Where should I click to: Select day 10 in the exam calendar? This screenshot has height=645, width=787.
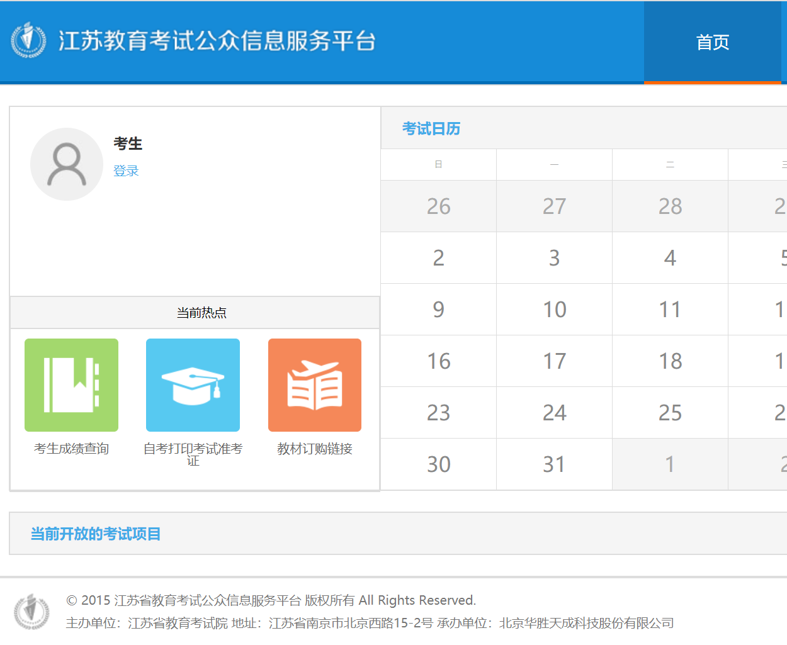pos(554,310)
